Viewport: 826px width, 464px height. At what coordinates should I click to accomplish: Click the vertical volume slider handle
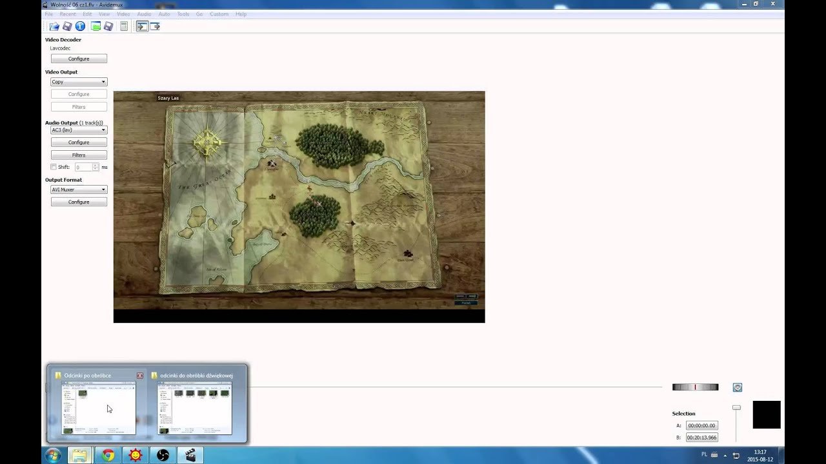click(736, 408)
